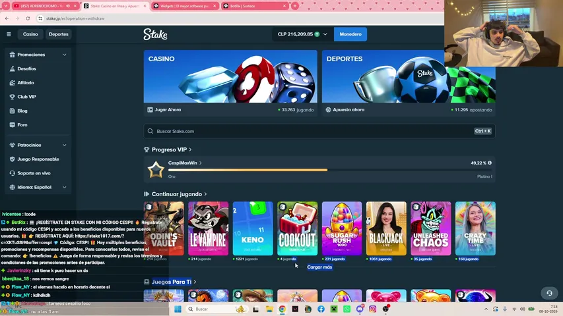Click the Stake logo
Viewport: 563px width, 316px height.
click(x=155, y=34)
